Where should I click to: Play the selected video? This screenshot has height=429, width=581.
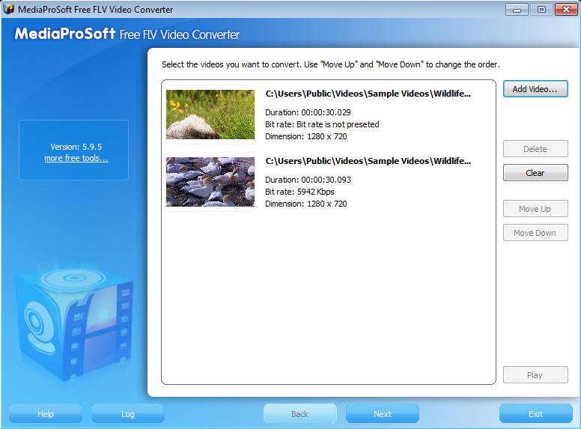point(535,375)
